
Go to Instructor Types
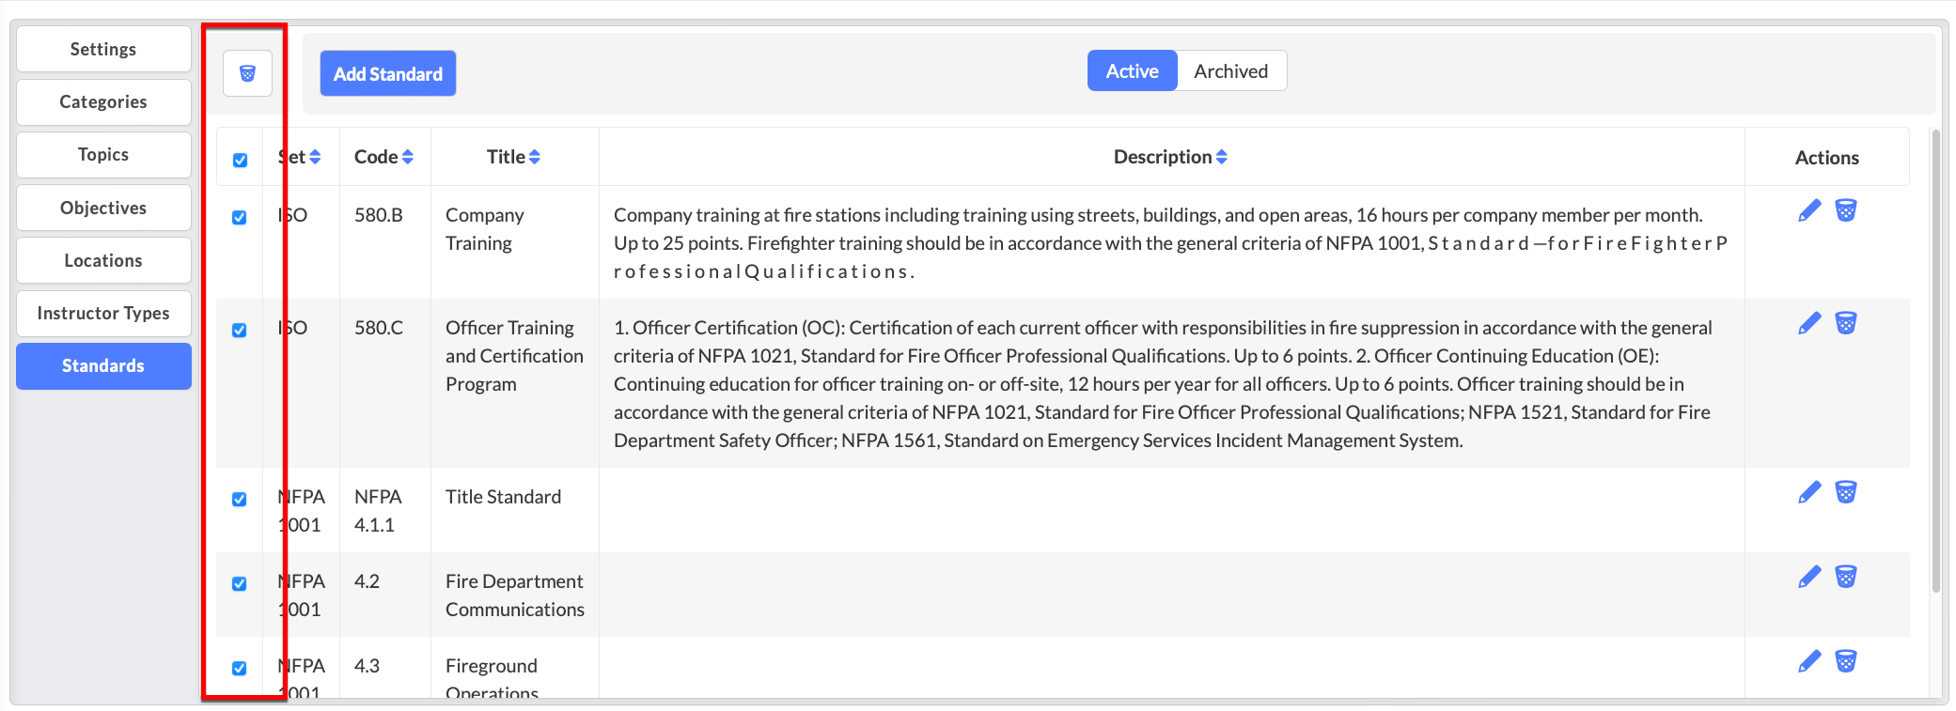103,313
